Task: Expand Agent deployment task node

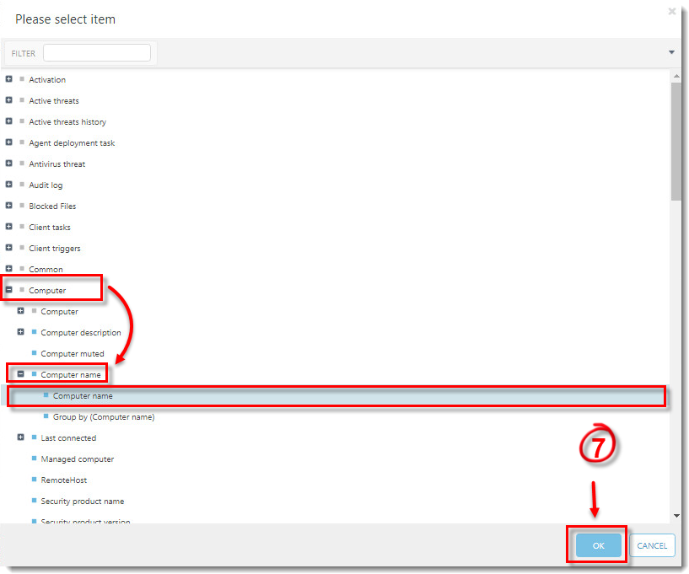Action: click(x=8, y=142)
